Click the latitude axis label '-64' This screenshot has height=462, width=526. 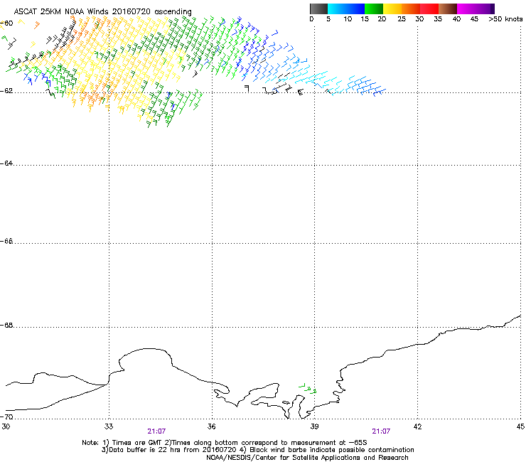click(x=6, y=163)
